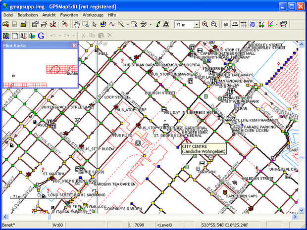Image resolution: width=307 pixels, height=230 pixels.
Task: Click the grayed-out Save floppy disk icon
Action: (14, 24)
